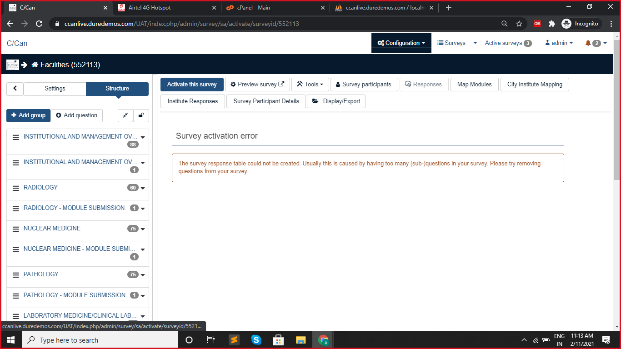Click drag handle of PATHOLOGY - MODULE SUBMISSION
The width and height of the screenshot is (621, 349).
coord(15,295)
